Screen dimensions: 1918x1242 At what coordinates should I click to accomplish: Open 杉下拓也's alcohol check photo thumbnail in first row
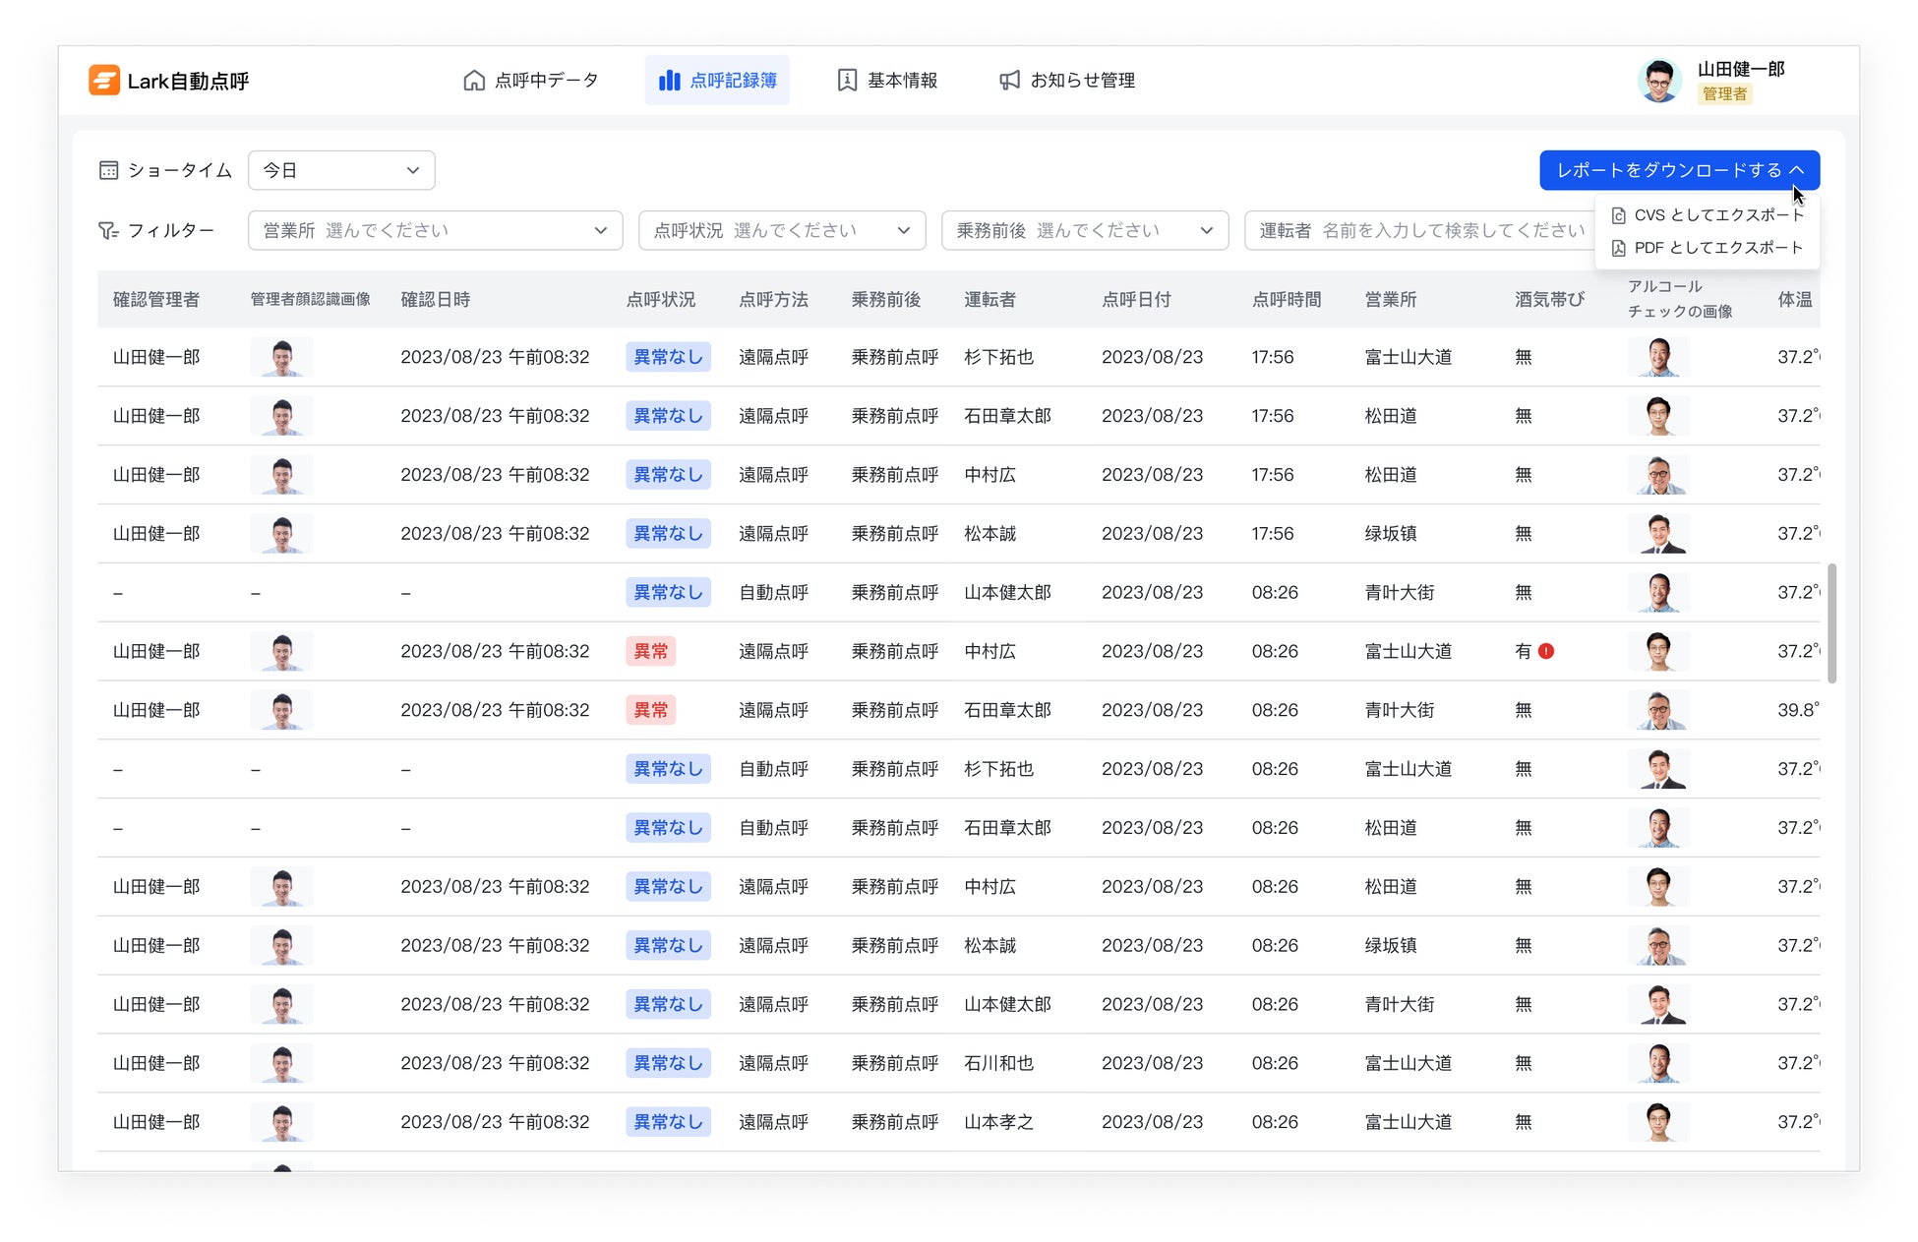1659,357
